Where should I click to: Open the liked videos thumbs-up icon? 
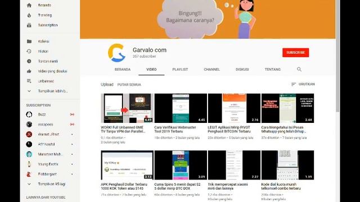(29, 71)
